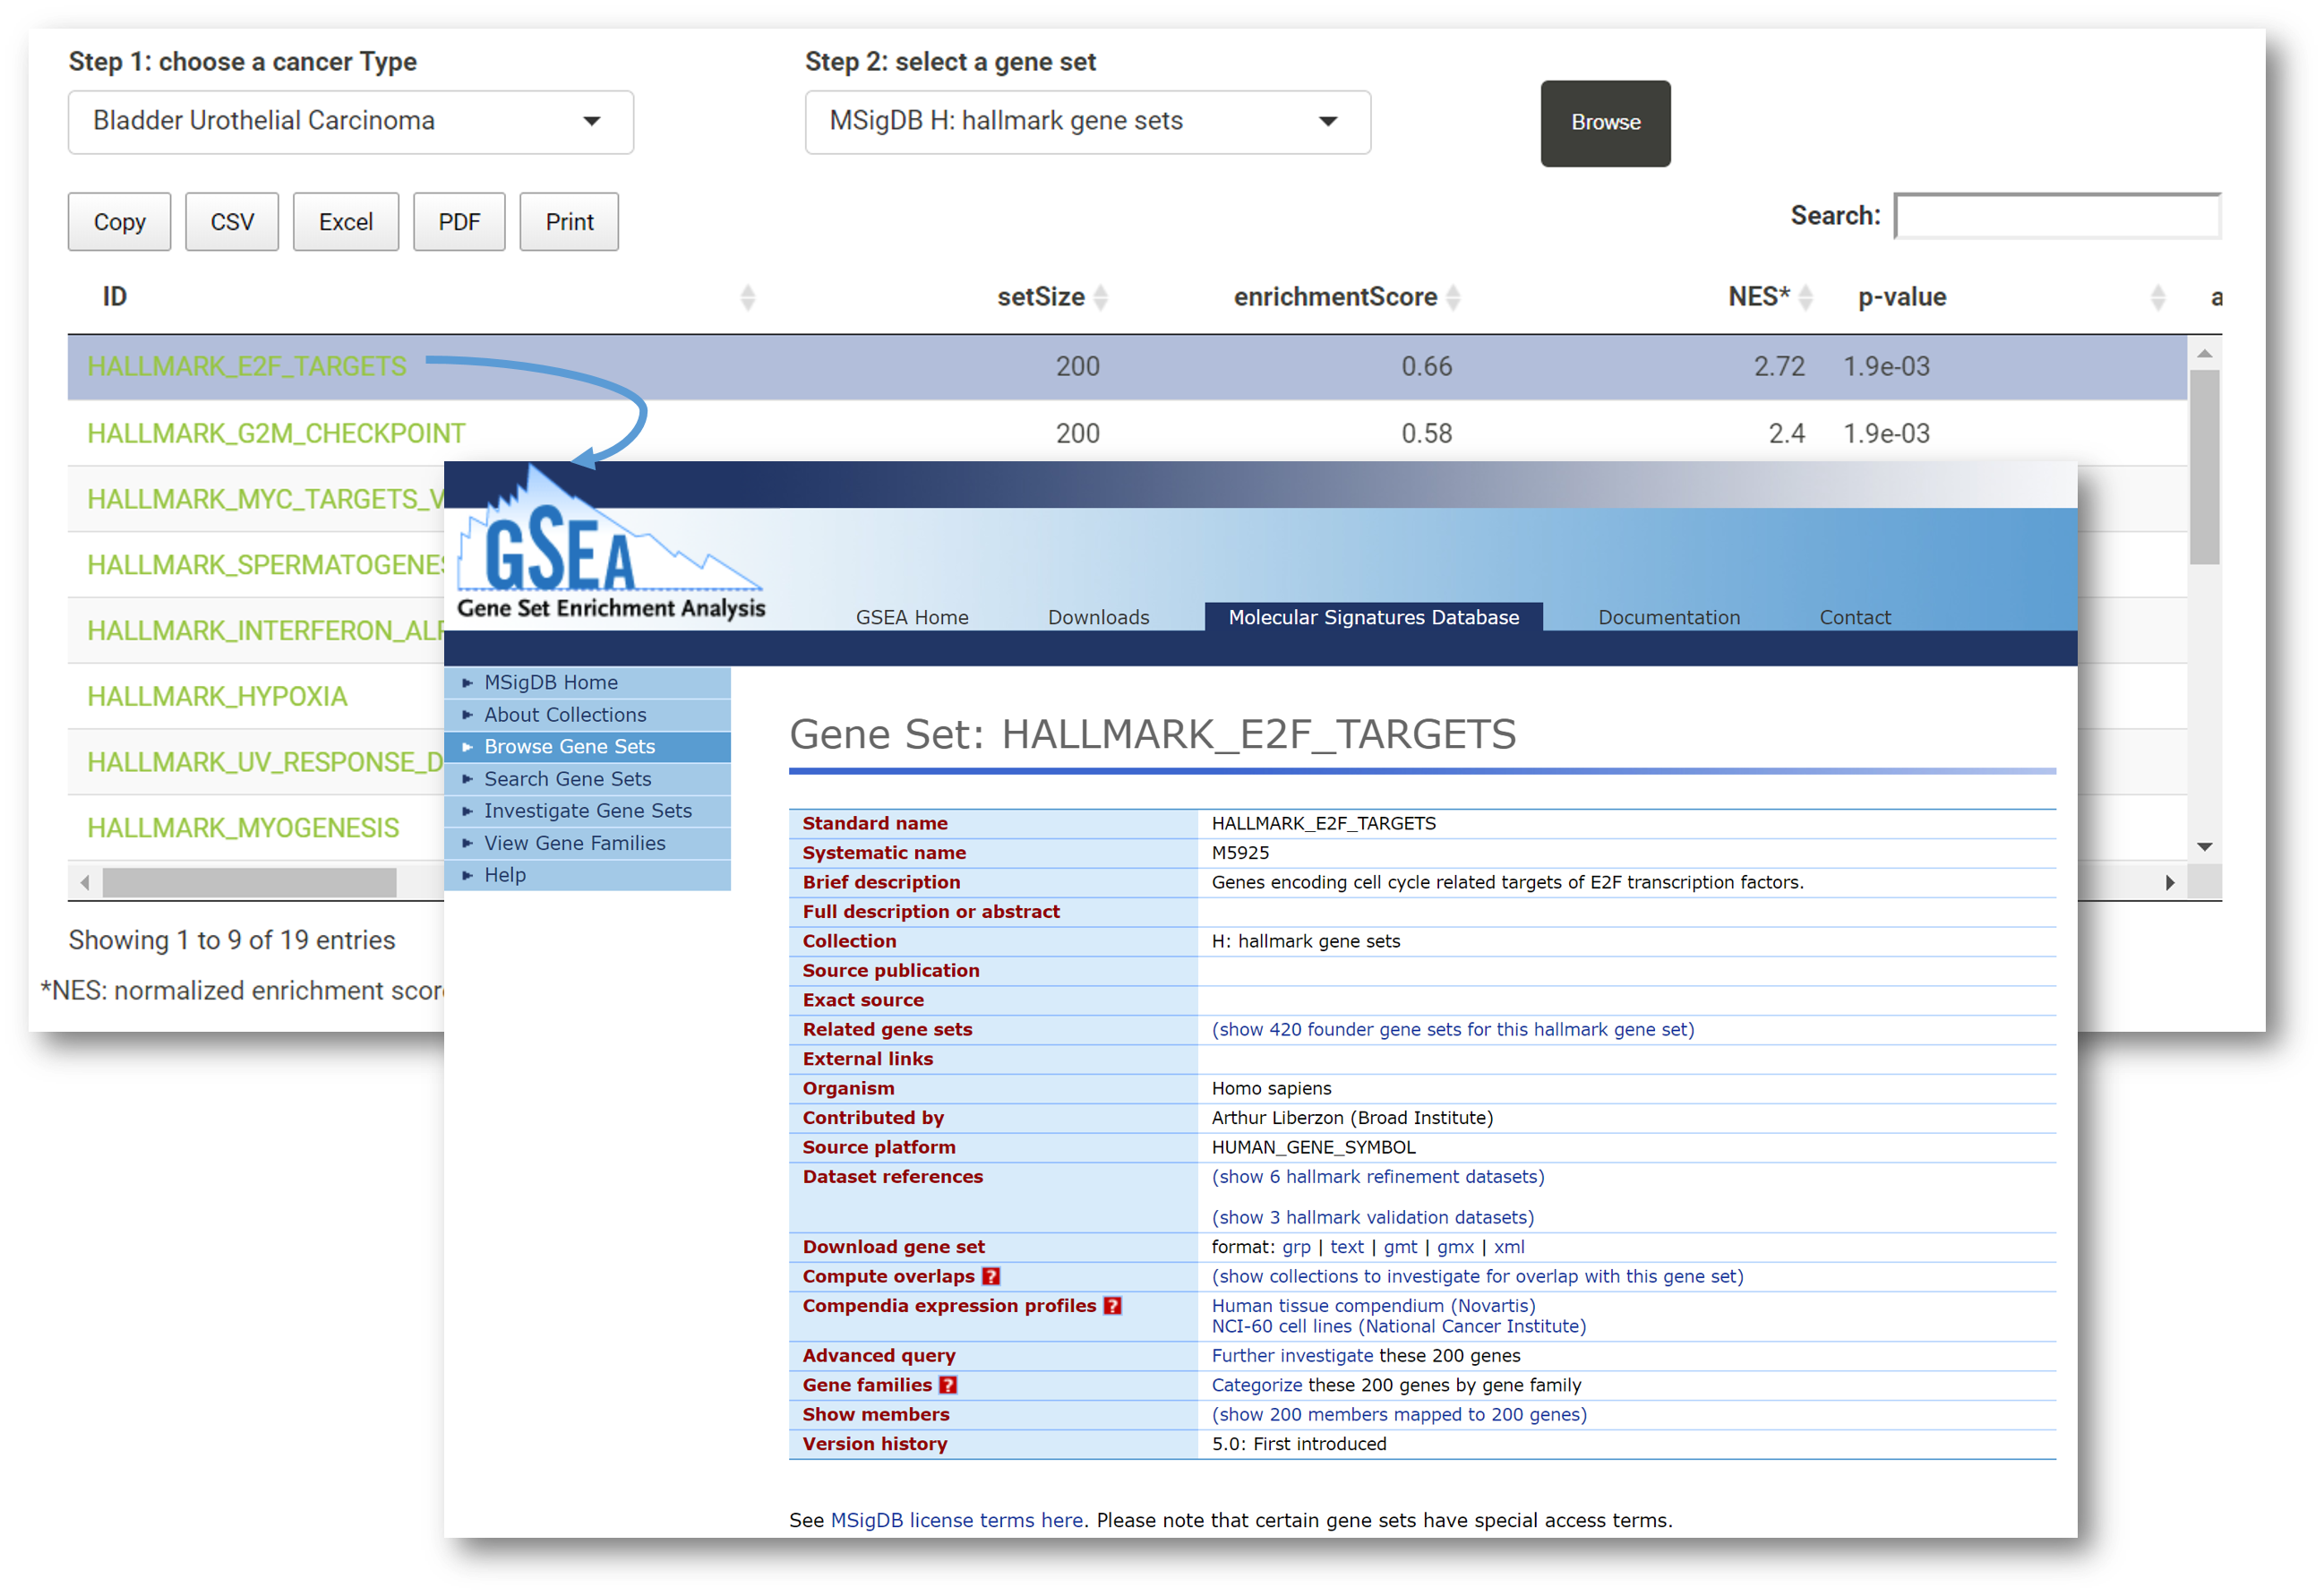Viewport: 2324px width, 1596px height.
Task: Sort by NES column arrows
Action: [x=1805, y=297]
